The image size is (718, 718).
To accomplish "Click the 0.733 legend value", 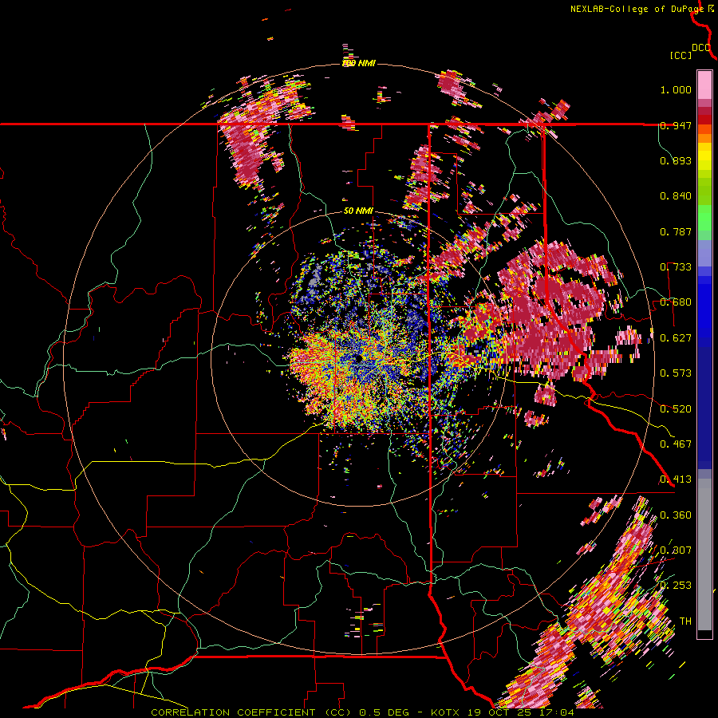I will (x=676, y=267).
